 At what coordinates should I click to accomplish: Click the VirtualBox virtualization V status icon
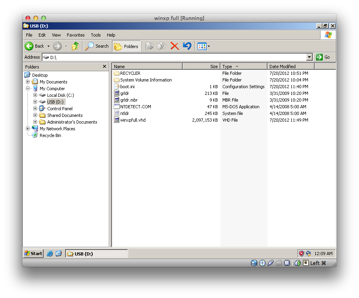click(x=287, y=263)
